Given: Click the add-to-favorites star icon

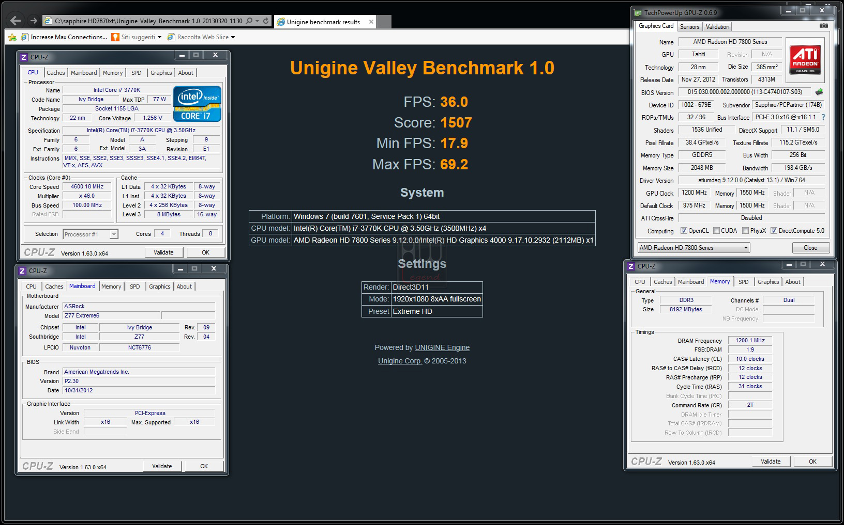Looking at the screenshot, I should [13, 37].
